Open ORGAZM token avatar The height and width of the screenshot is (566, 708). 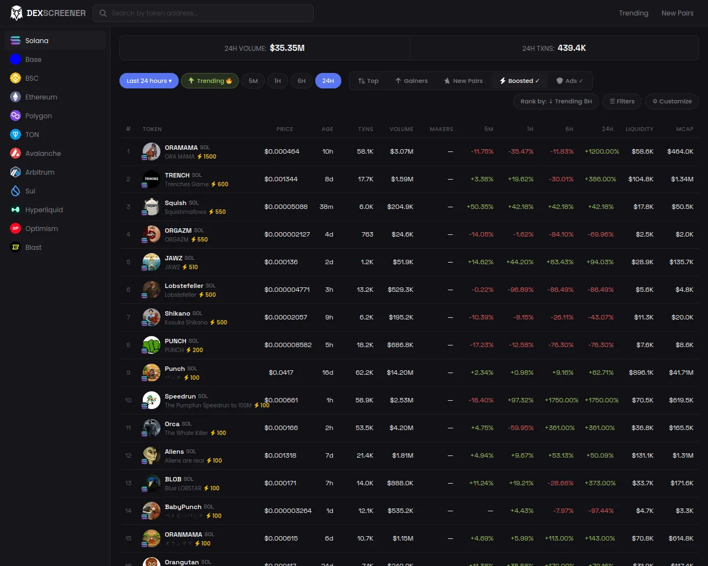coord(152,234)
